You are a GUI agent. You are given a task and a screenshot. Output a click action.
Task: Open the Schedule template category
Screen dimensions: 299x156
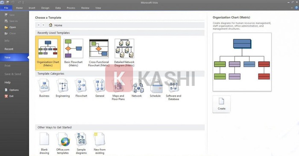(x=155, y=88)
